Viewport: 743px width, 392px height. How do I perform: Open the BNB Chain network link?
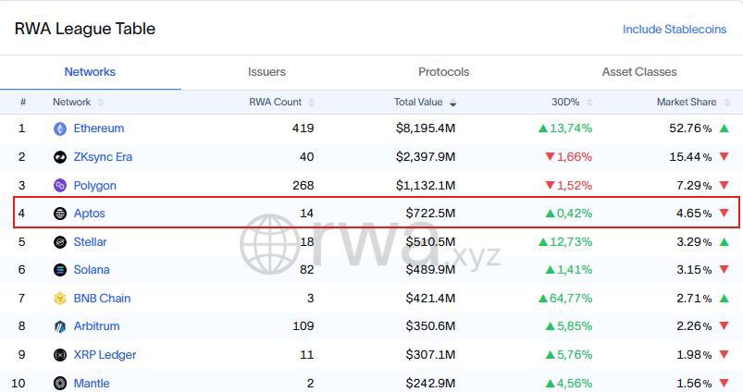tap(102, 299)
